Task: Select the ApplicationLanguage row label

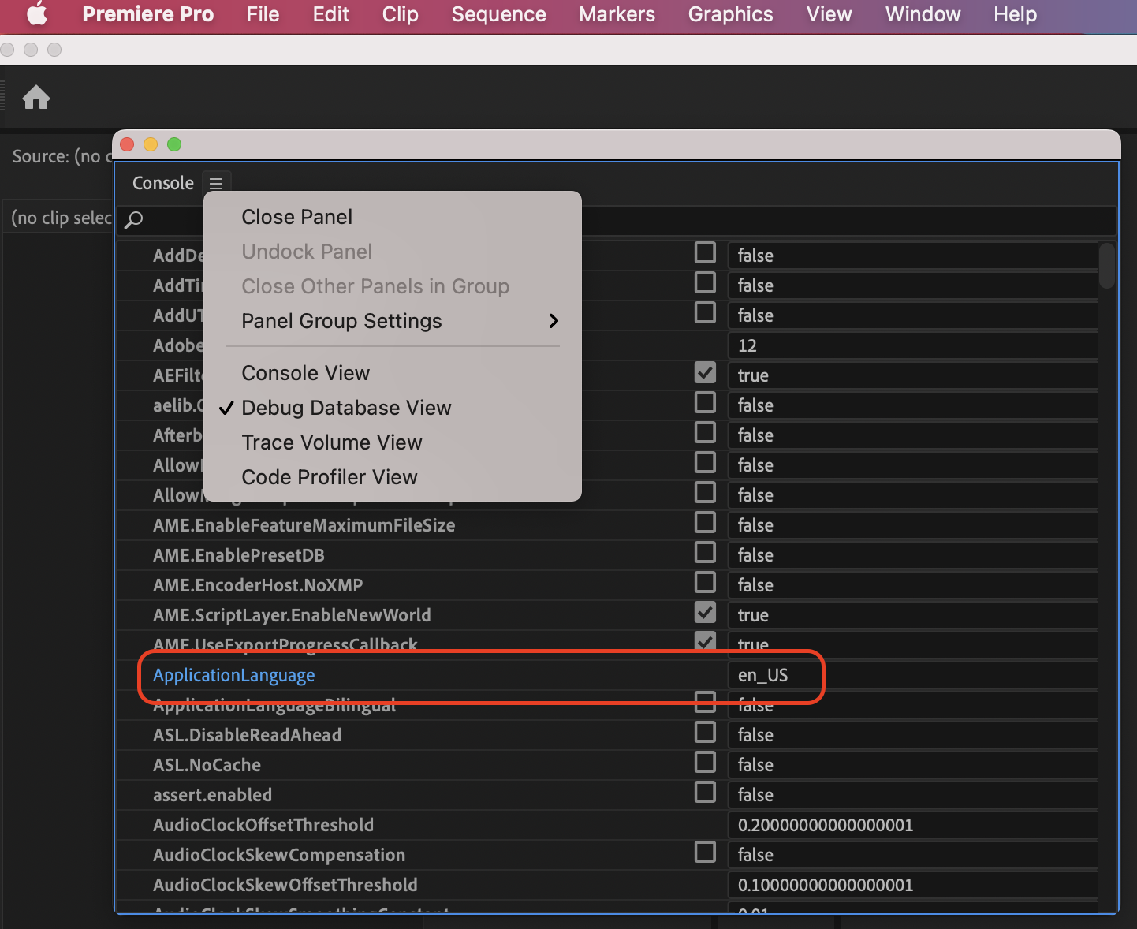Action: pyautogui.click(x=234, y=675)
